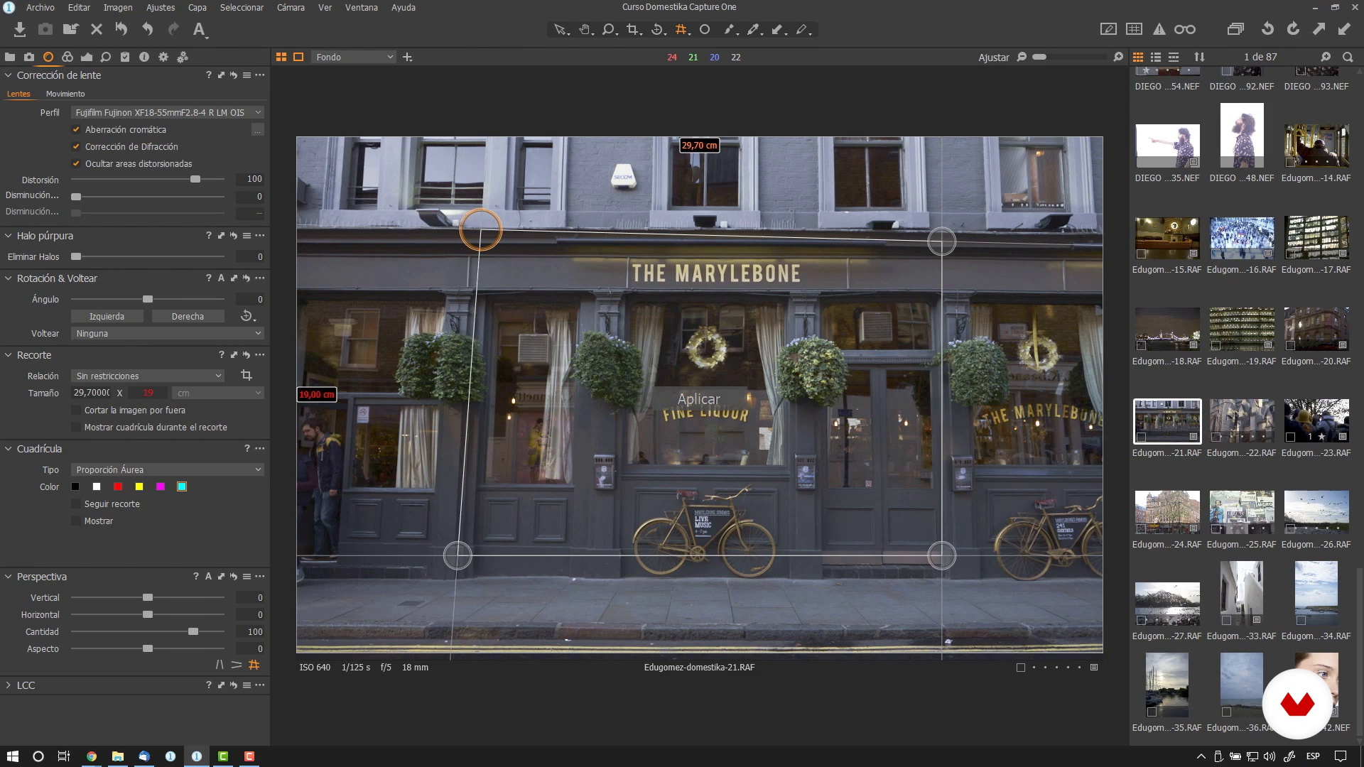Select the pointer Select cursor tool

pos(561,30)
